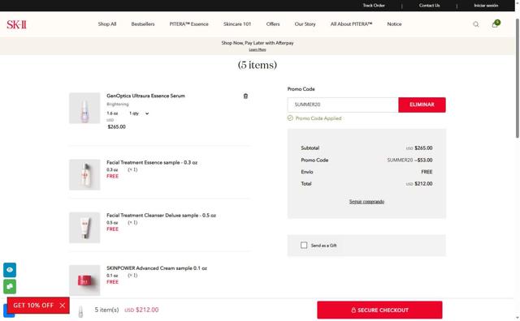This screenshot has width=520, height=321.
Task: Click Learn More under Afterpay banner
Action: click(258, 49)
